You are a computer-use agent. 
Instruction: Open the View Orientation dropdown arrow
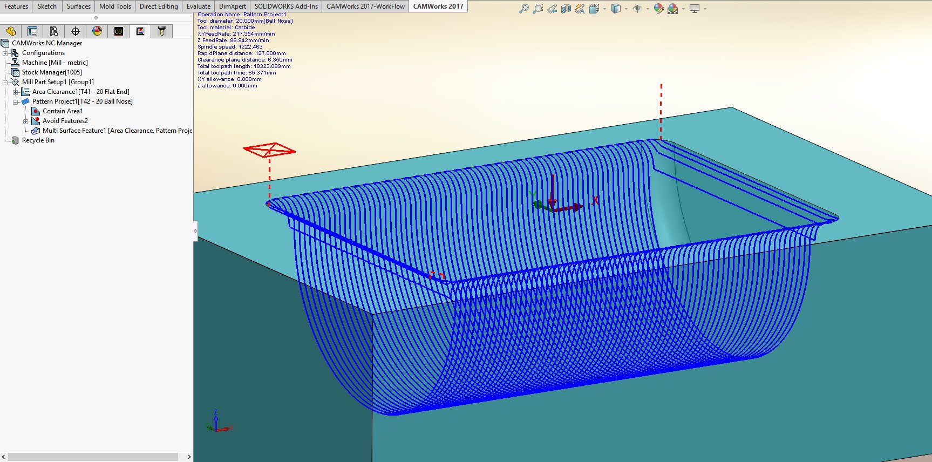(x=604, y=9)
